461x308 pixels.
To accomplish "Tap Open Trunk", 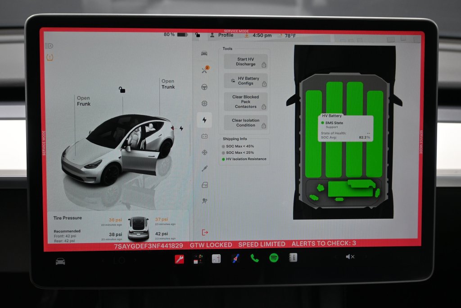I will pyautogui.click(x=168, y=84).
